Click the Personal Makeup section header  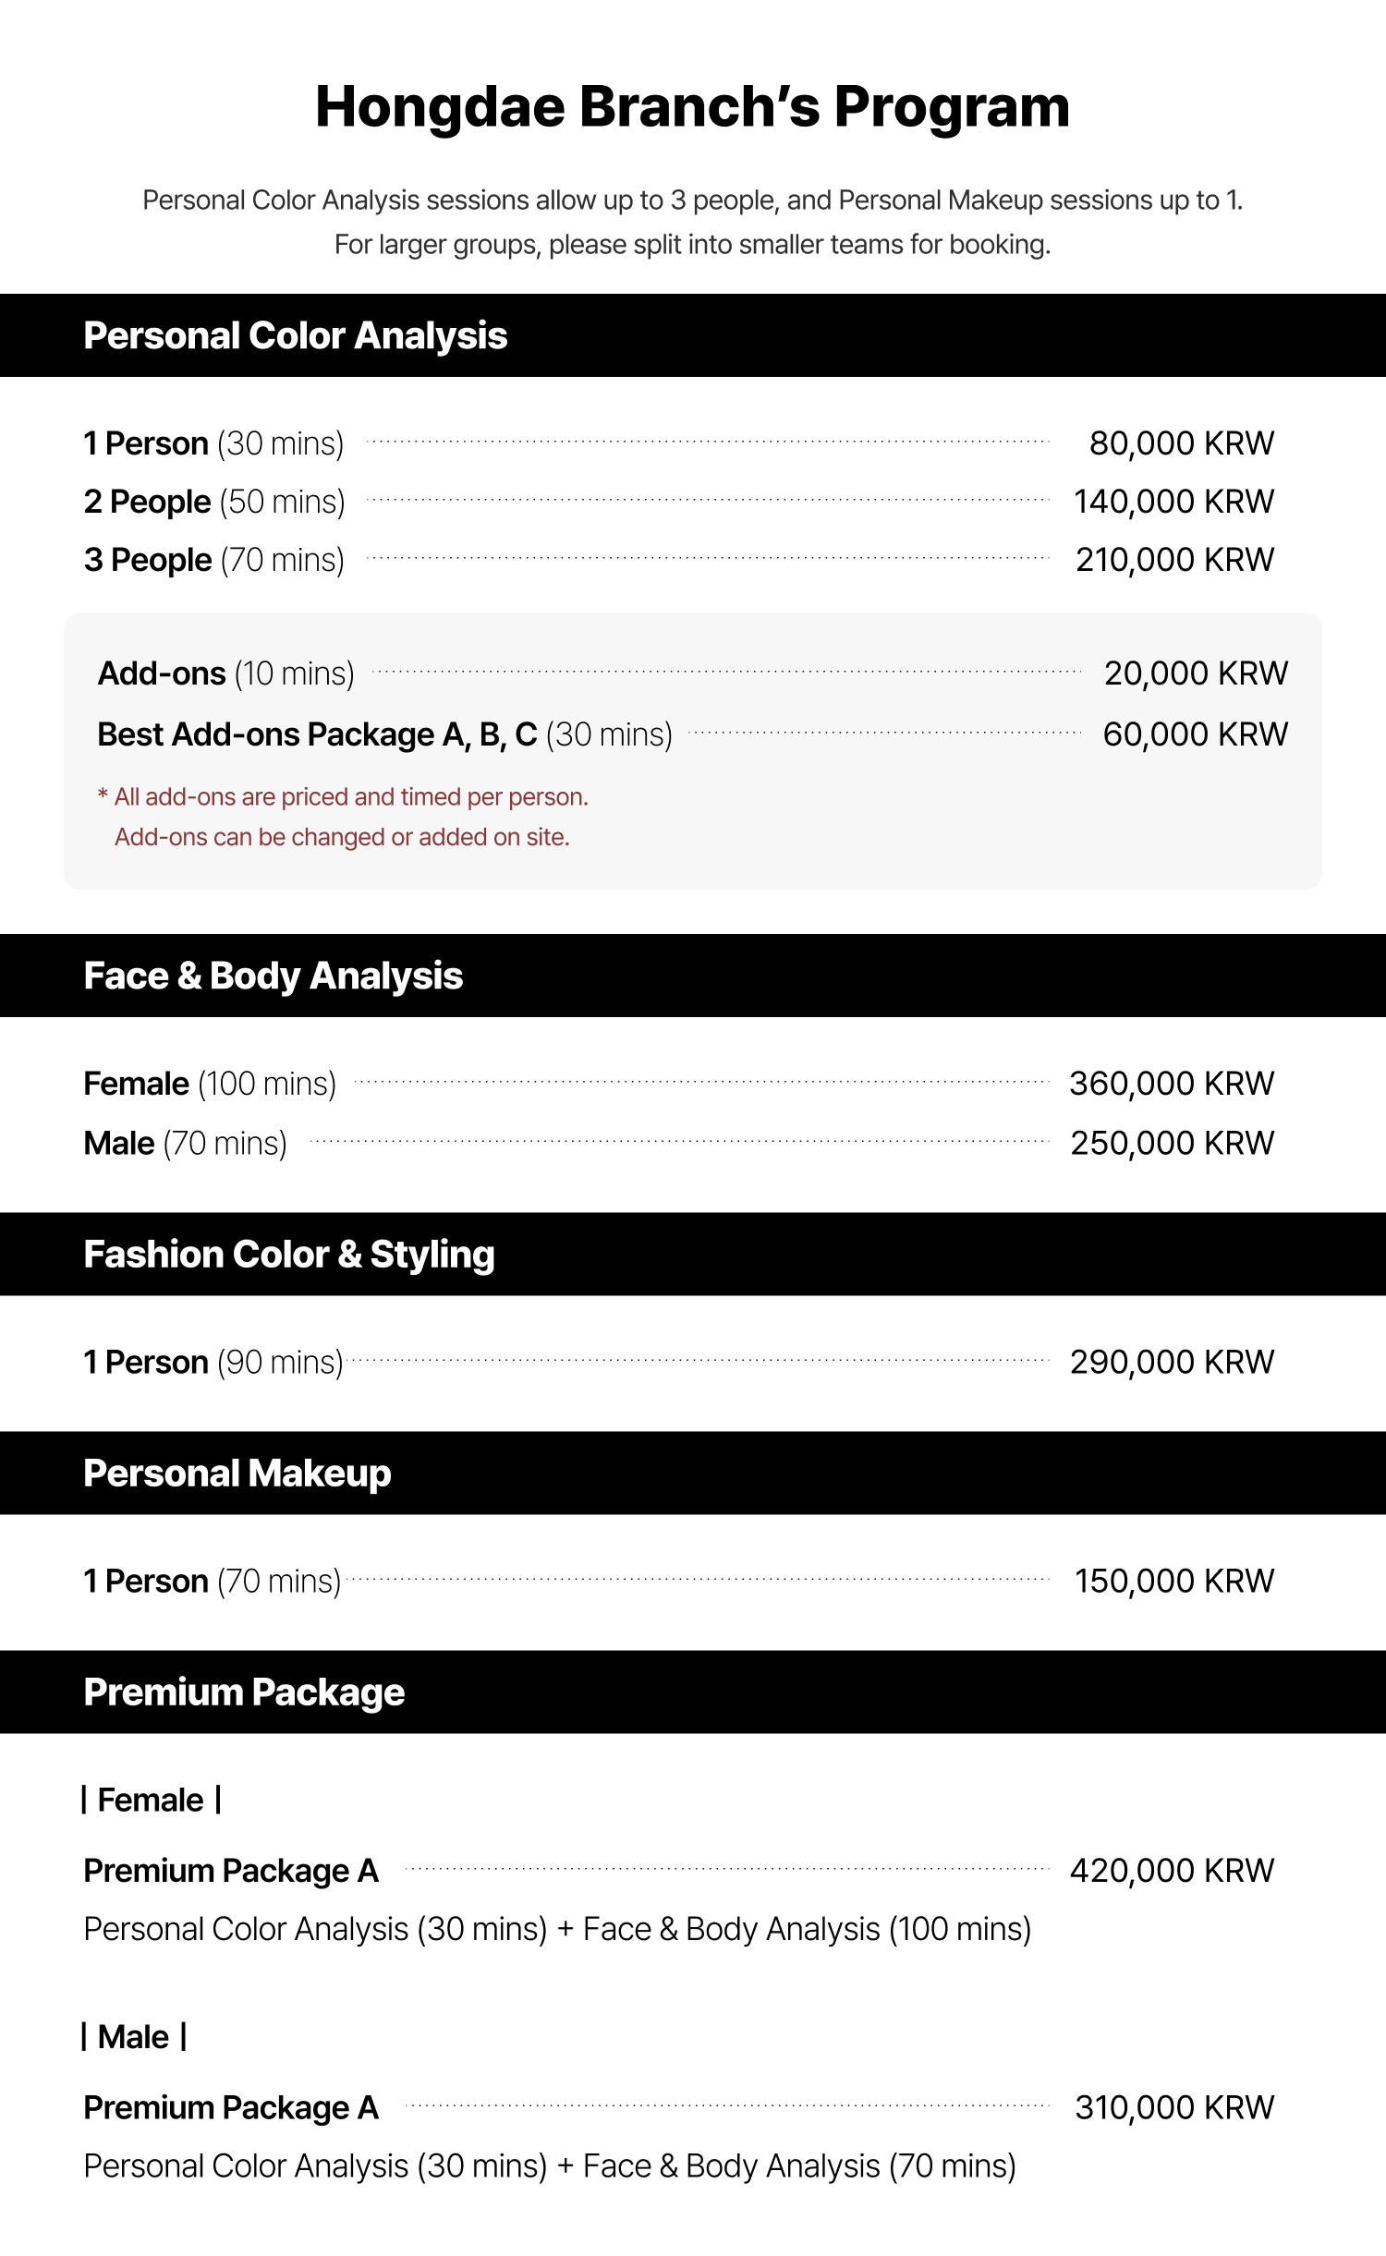coord(237,1474)
